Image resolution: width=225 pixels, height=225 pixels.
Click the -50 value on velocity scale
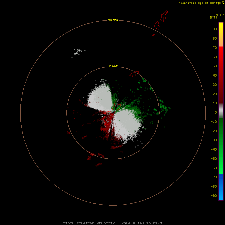point(214,159)
